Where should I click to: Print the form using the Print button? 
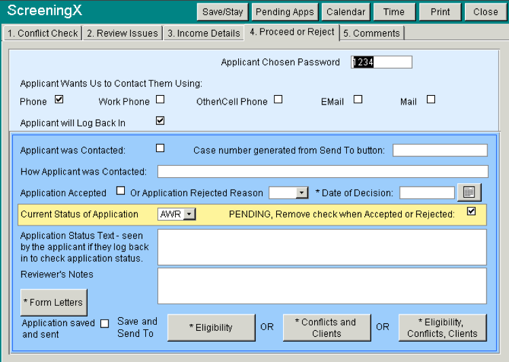(x=440, y=12)
